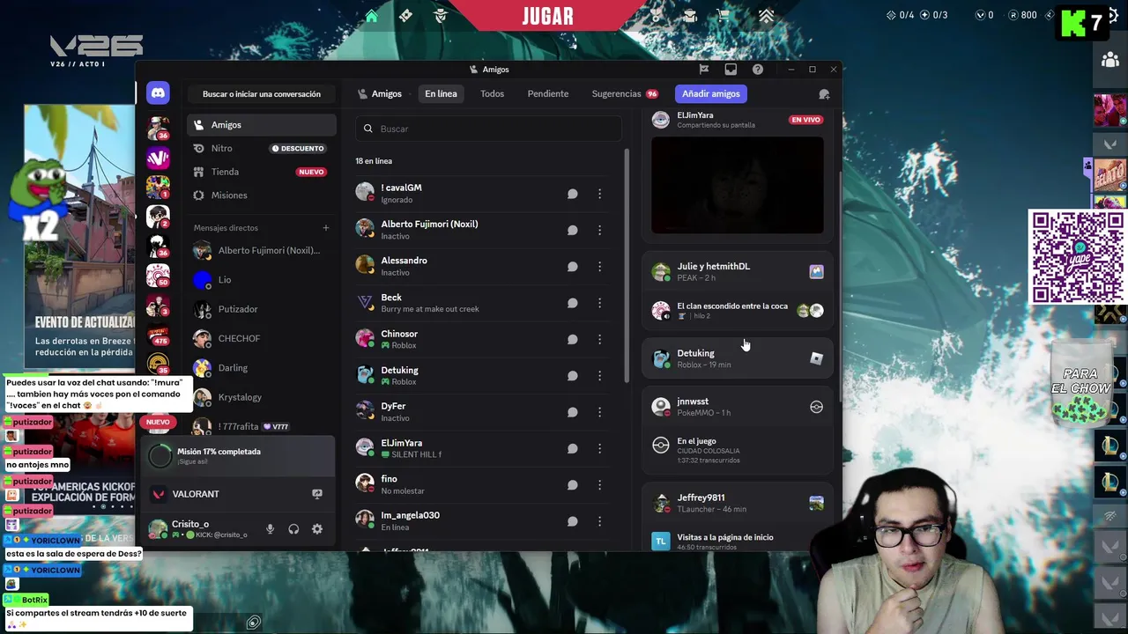1128x634 pixels.
Task: Open new group DM icon beside Añadir amigos
Action: pos(824,94)
